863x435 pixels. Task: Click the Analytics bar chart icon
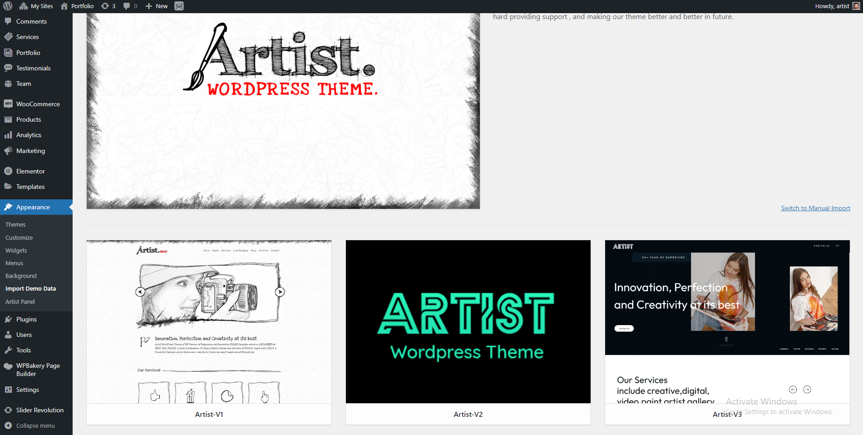[x=8, y=135]
